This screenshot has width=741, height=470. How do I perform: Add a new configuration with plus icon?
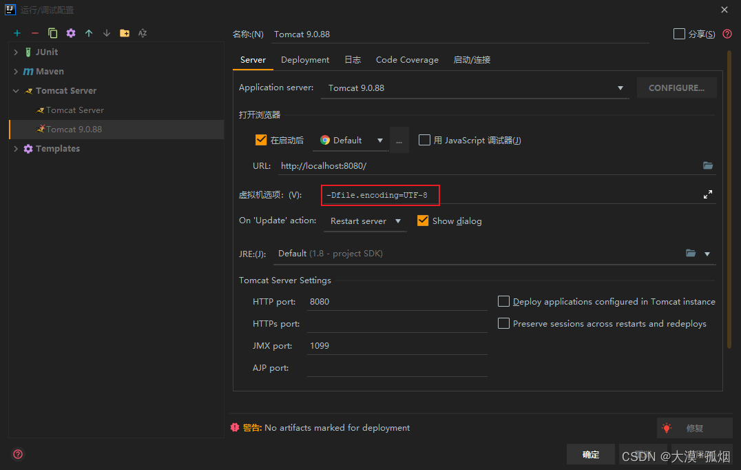click(17, 33)
